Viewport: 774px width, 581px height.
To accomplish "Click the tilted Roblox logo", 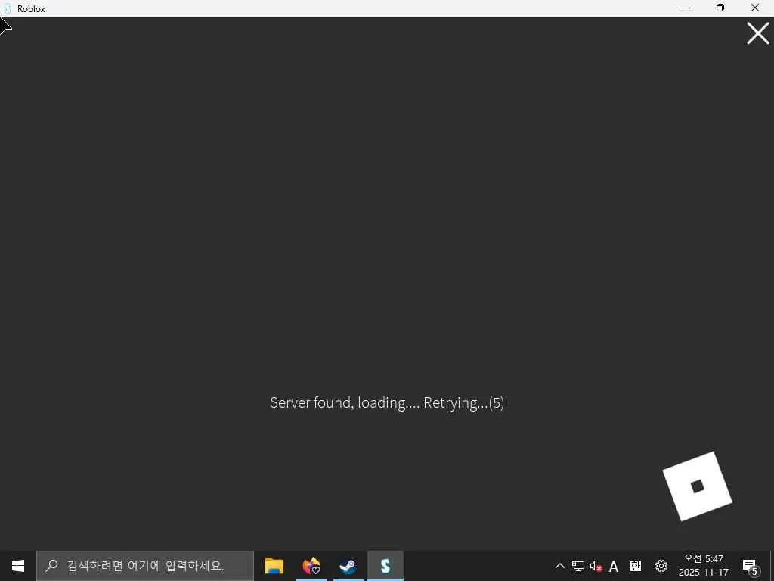I will (697, 486).
